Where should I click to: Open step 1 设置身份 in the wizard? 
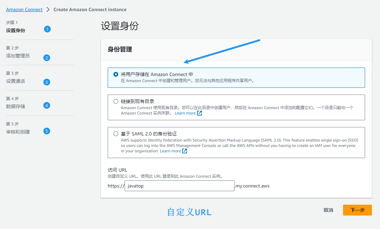16,30
